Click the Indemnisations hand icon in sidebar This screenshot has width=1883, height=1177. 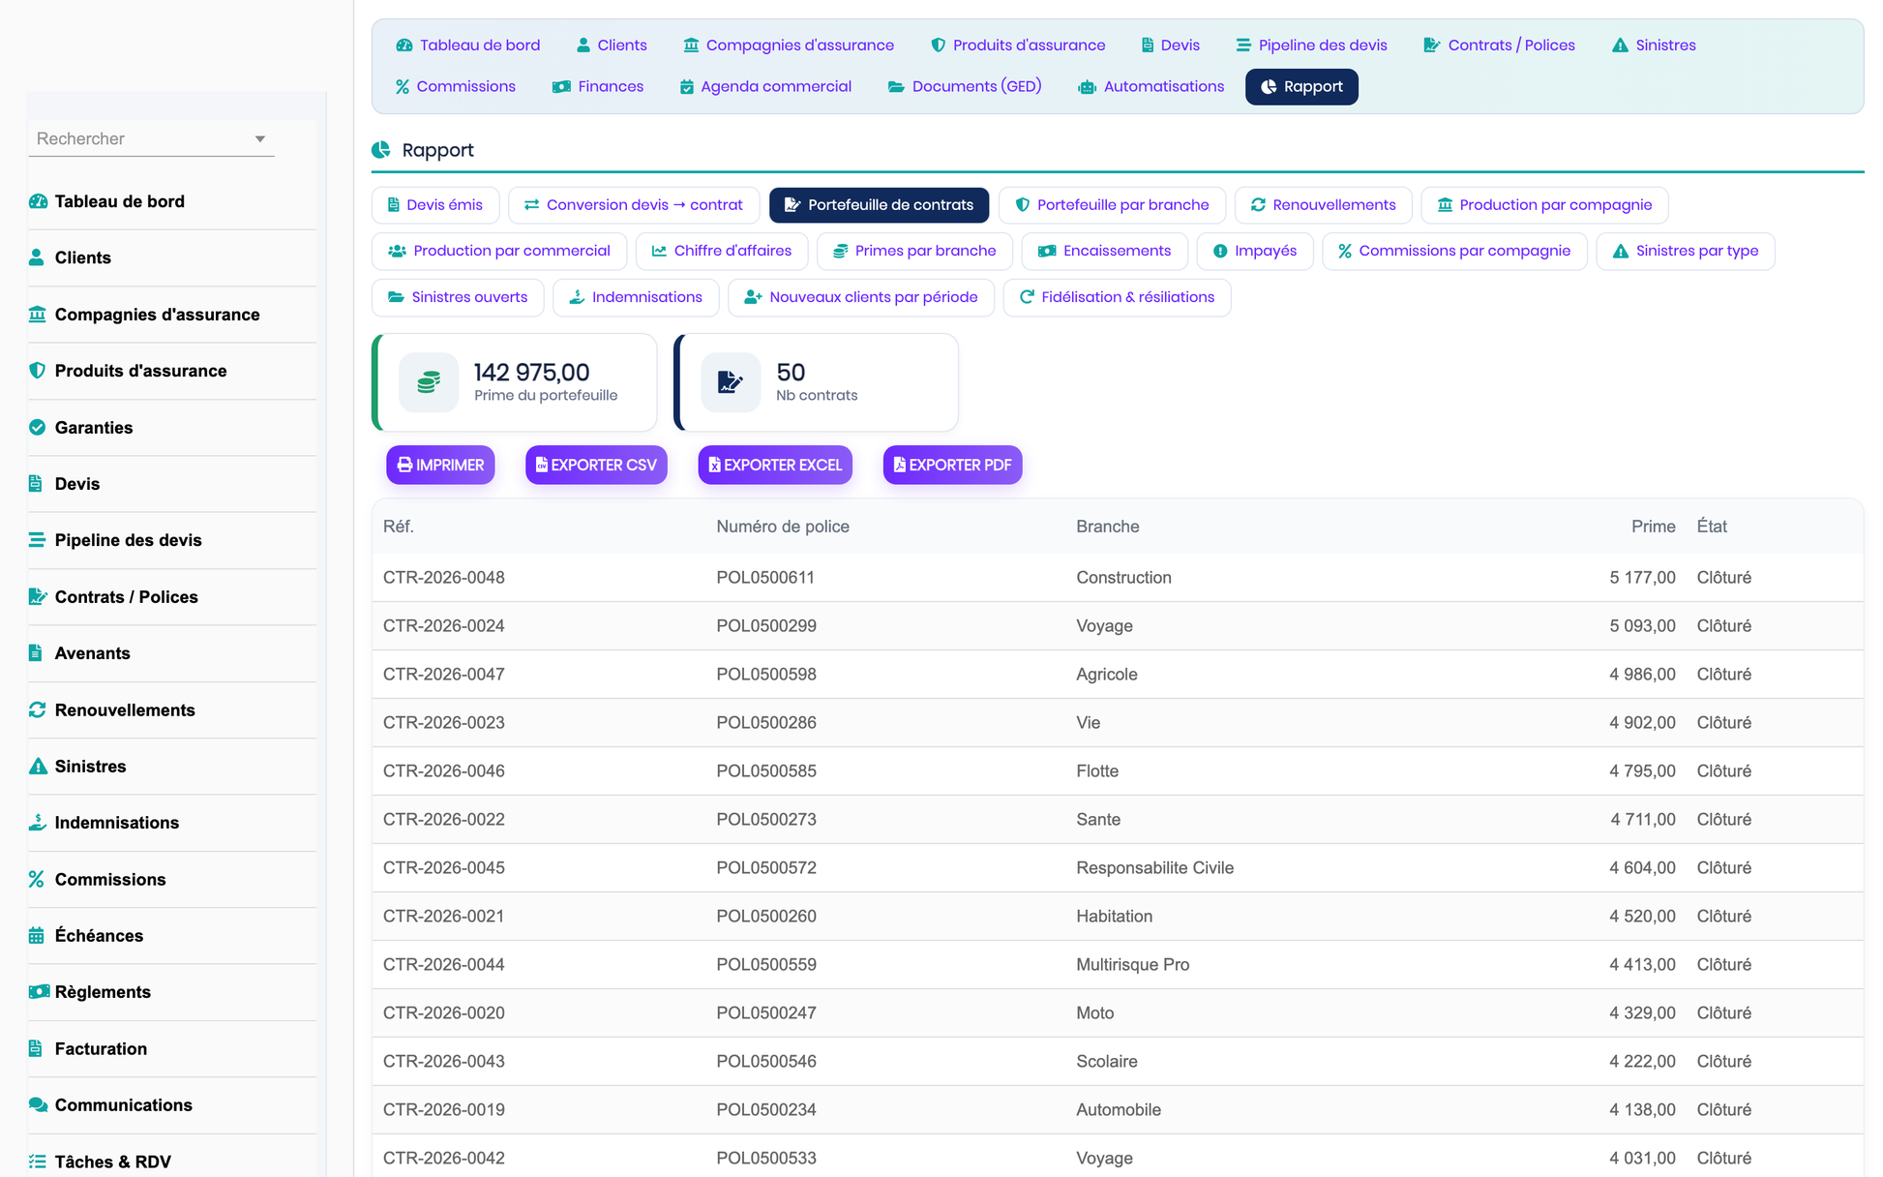[38, 822]
